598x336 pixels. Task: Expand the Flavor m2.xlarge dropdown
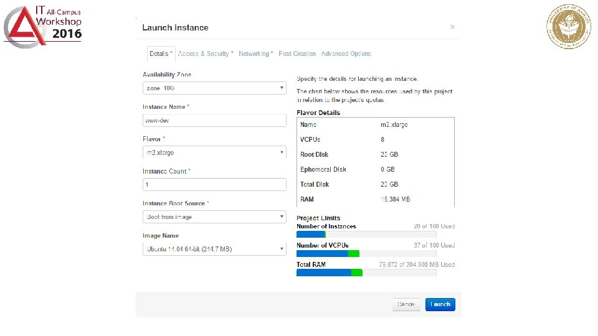click(214, 152)
